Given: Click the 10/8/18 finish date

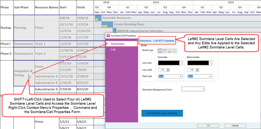Looking at the screenshot, I should pos(85,18).
